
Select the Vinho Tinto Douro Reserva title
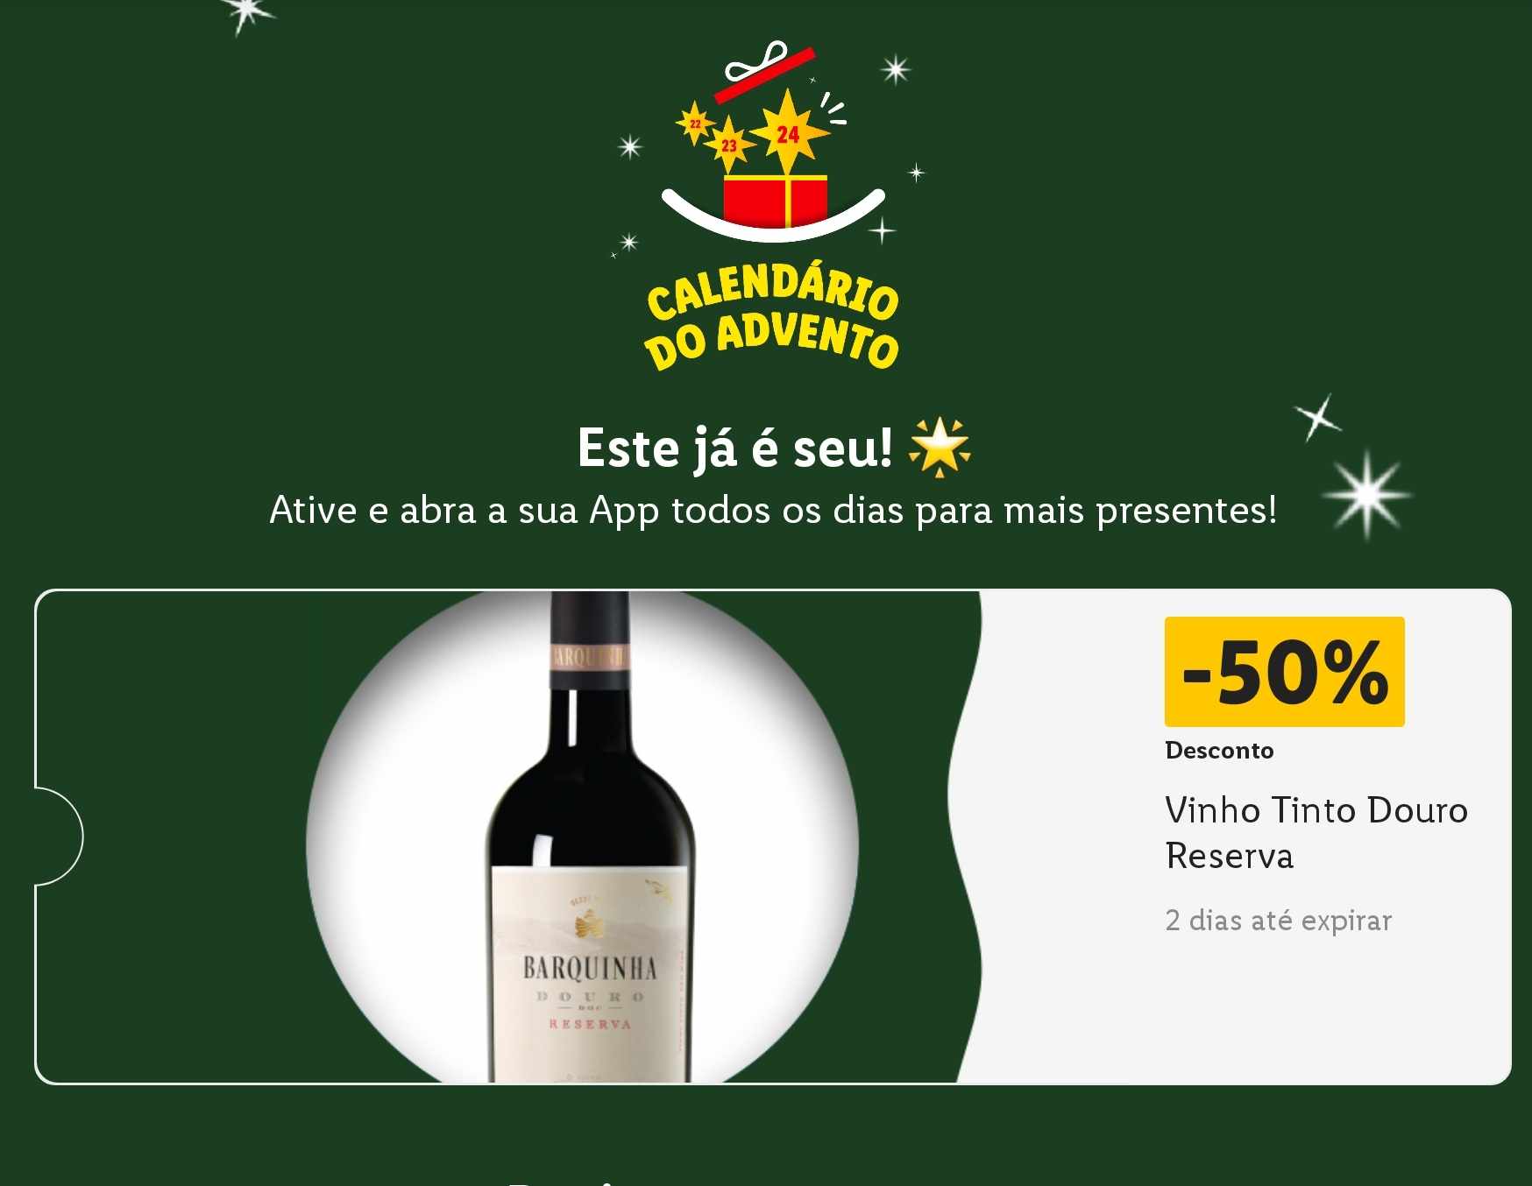tap(1316, 833)
